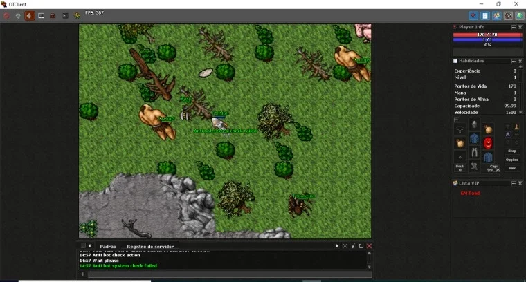526x282 pixels.
Task: Click the red chest icon in top toolbar
Action: click(x=53, y=16)
